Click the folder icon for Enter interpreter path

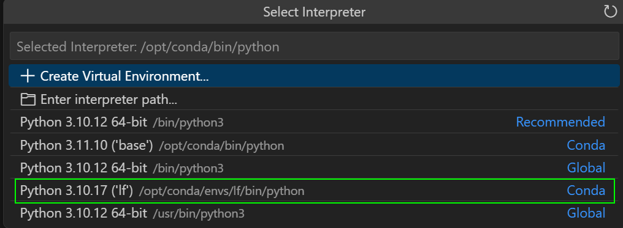point(28,100)
